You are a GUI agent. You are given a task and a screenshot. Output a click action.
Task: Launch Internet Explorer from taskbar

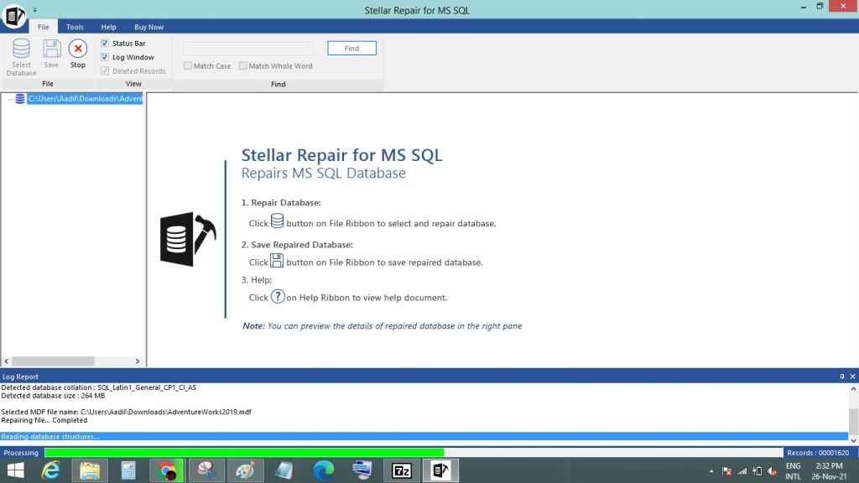pos(51,470)
